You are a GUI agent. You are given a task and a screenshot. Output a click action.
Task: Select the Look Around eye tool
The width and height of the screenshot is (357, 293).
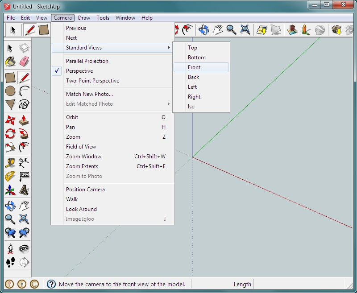pyautogui.click(x=24, y=249)
